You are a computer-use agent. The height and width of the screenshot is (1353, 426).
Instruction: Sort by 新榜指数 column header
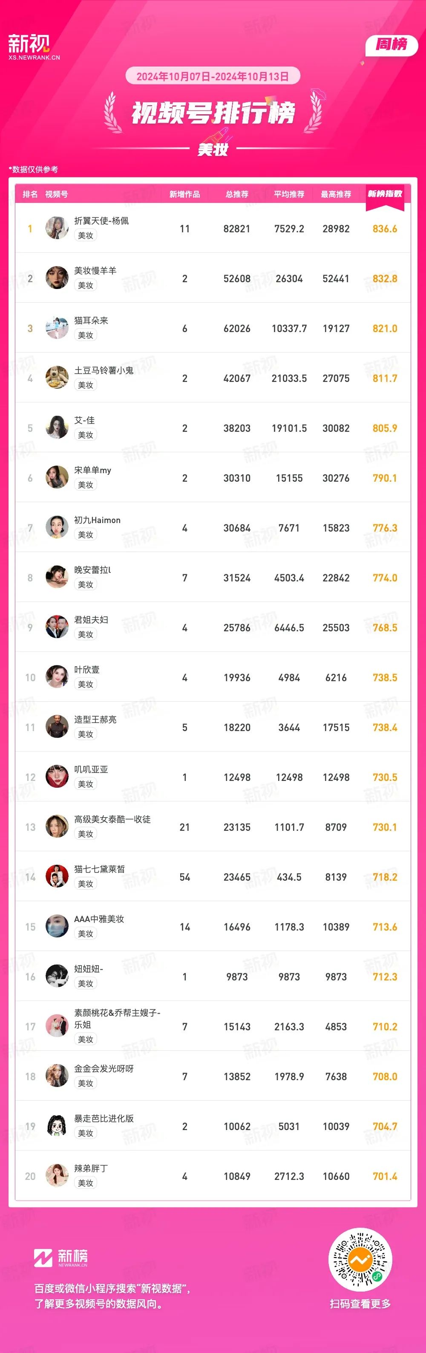click(385, 194)
